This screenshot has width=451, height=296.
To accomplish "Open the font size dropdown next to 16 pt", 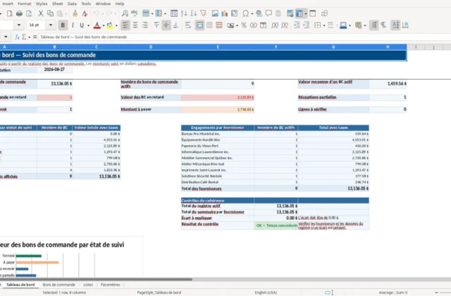I will [x=51, y=25].
